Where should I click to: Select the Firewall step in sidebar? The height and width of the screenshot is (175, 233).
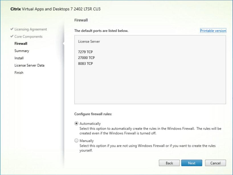tap(21, 43)
